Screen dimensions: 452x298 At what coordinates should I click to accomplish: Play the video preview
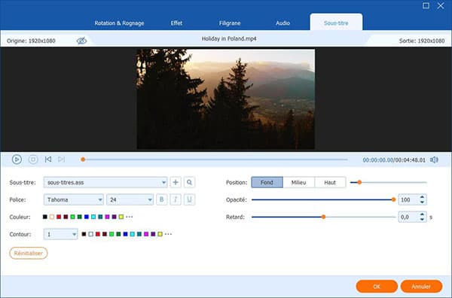click(x=17, y=160)
